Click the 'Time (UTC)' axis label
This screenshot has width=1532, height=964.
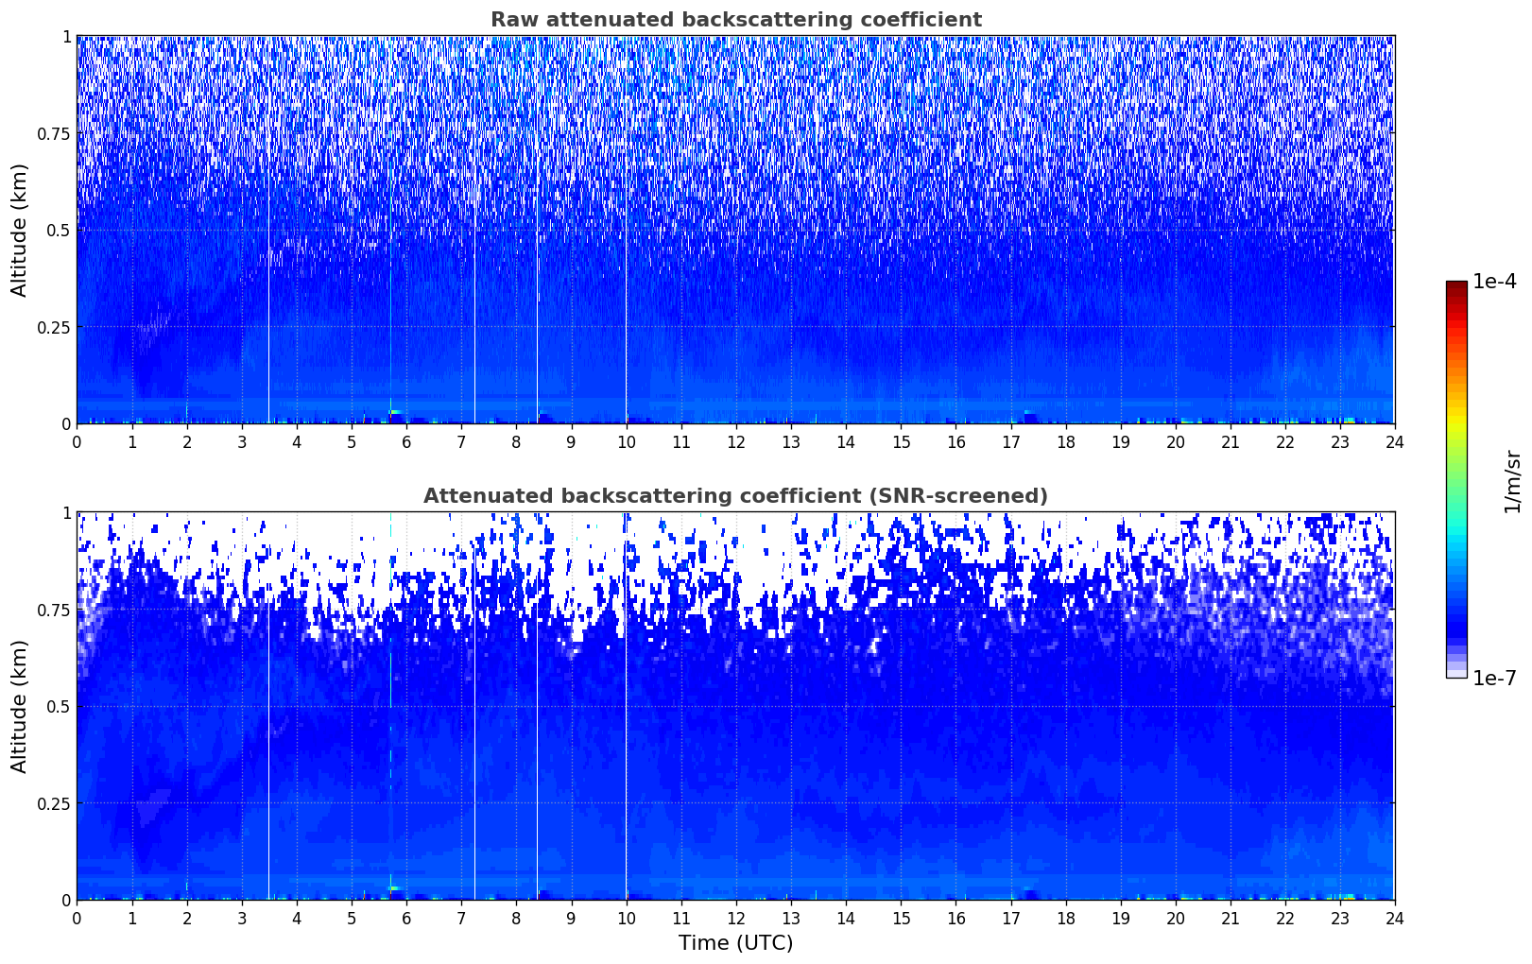[x=735, y=943]
